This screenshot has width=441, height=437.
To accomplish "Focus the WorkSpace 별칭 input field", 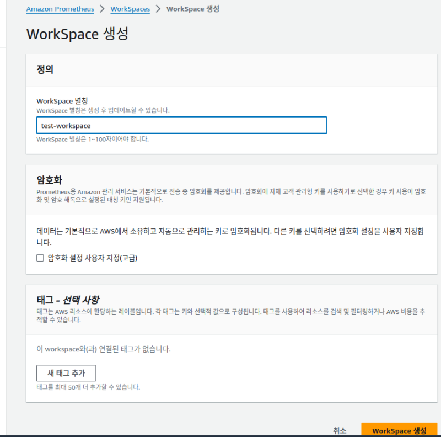I will (x=181, y=125).
